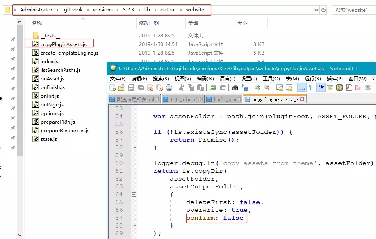Open the 设置(T) menu
This screenshot has height=239, width=376.
coord(249,79)
